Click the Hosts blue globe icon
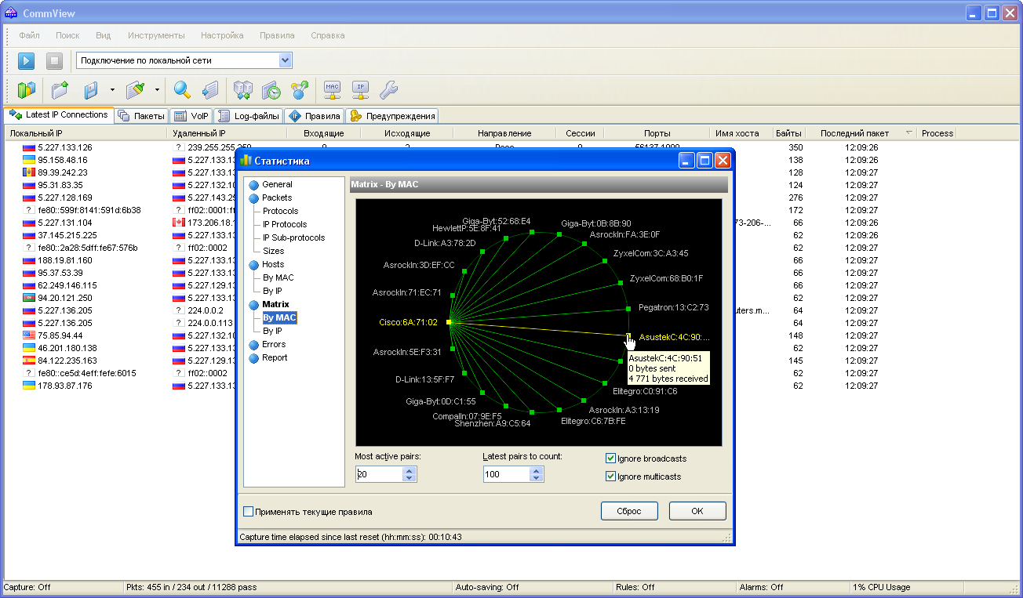The height and width of the screenshot is (598, 1023). [253, 265]
